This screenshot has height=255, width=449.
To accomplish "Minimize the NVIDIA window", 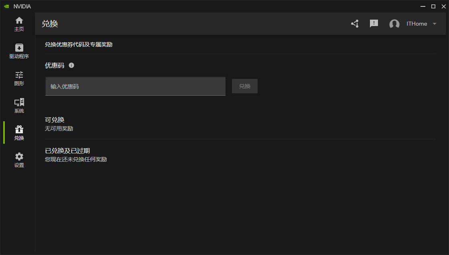I will coord(423,6).
